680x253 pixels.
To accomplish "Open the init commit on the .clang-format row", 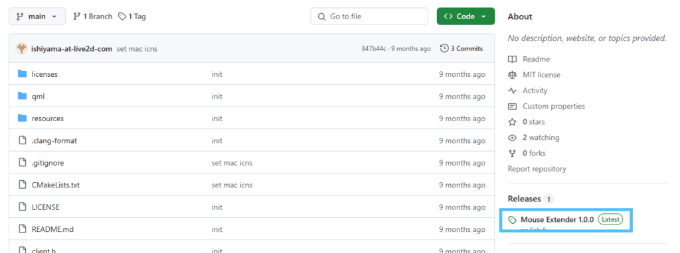I will click(x=217, y=140).
